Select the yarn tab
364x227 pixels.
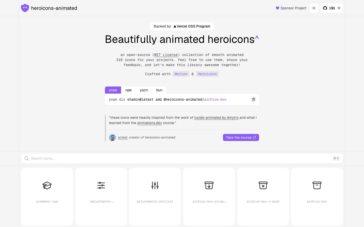(144, 90)
